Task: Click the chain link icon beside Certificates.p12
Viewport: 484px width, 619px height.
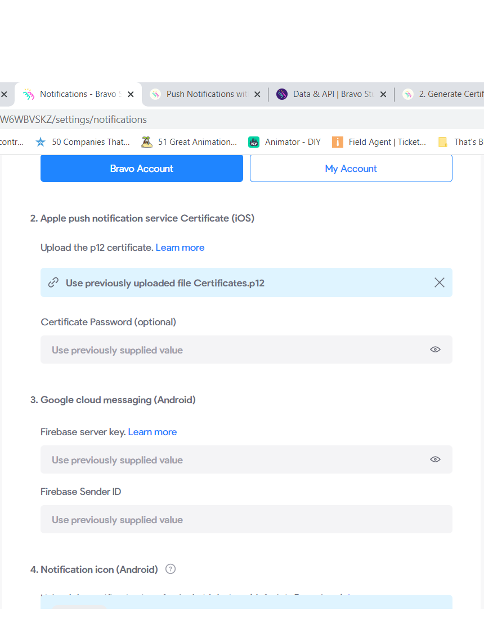Action: click(x=53, y=282)
